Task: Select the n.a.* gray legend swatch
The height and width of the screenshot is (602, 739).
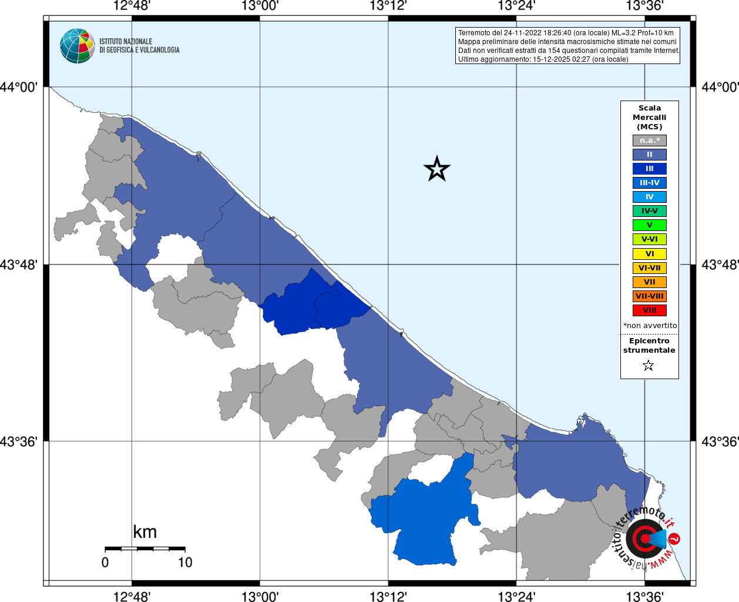Action: pyautogui.click(x=650, y=141)
